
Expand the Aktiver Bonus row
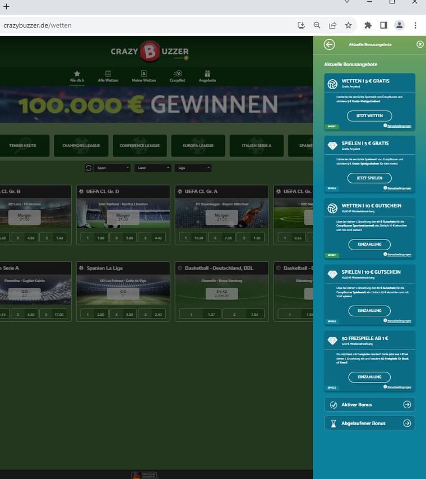369,404
